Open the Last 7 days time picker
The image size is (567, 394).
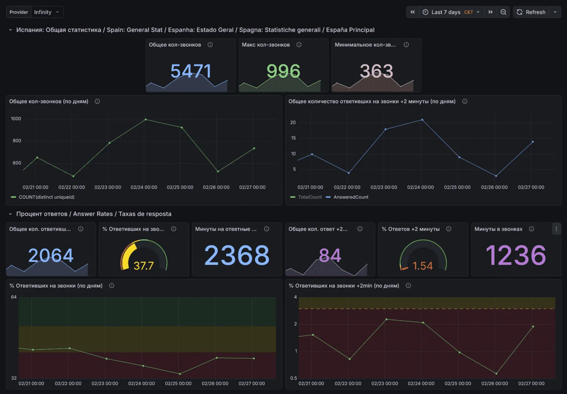pyautogui.click(x=451, y=12)
